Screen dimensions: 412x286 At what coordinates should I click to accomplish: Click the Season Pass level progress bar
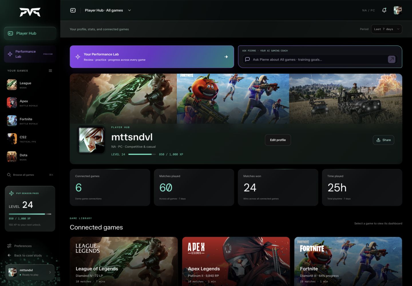coord(30,214)
